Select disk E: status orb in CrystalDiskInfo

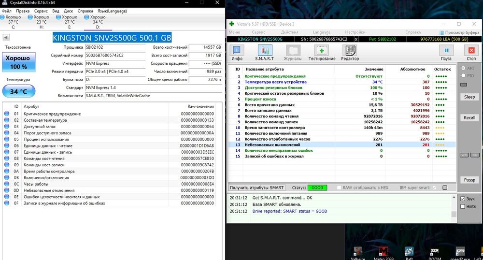pyautogui.click(x=58, y=17)
